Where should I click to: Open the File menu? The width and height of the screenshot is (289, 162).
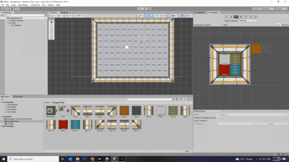[x=2, y=5]
